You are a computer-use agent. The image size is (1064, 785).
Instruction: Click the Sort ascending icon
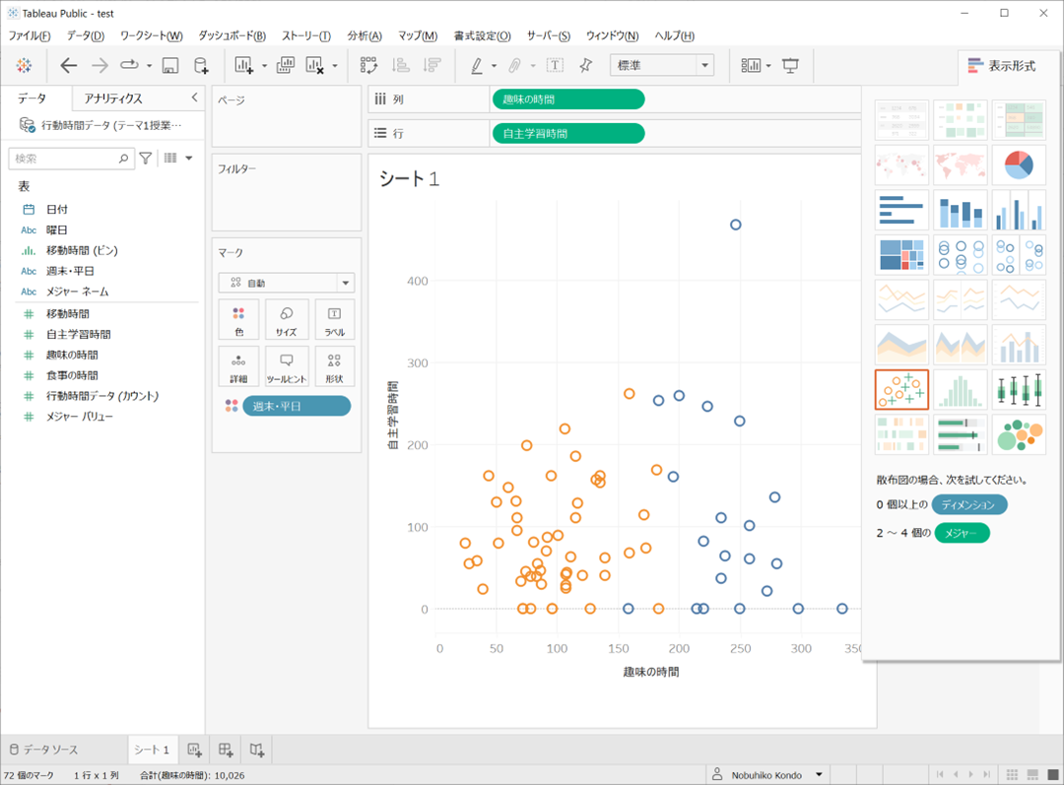tap(401, 65)
